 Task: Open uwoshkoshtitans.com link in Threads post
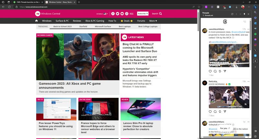[x=224, y=42]
